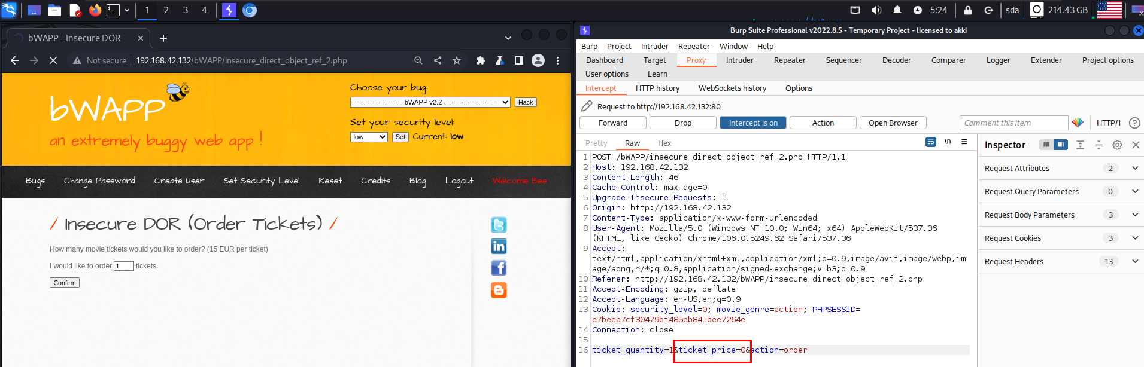1144x367 pixels.
Task: Open Chrome extensions puzzle icon
Action: click(x=480, y=60)
